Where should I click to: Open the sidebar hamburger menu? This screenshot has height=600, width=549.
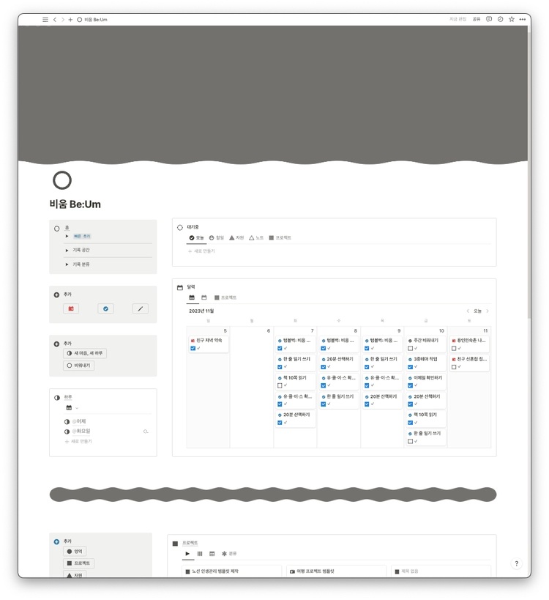[x=45, y=20]
